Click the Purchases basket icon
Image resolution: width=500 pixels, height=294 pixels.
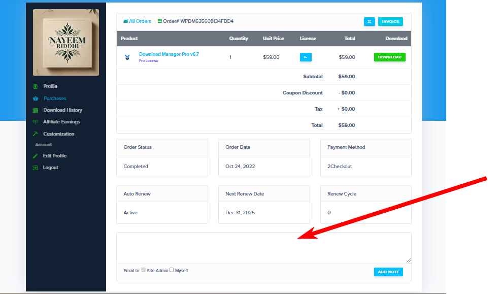pos(36,99)
